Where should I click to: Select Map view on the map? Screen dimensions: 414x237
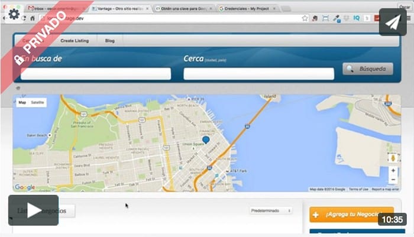(22, 102)
